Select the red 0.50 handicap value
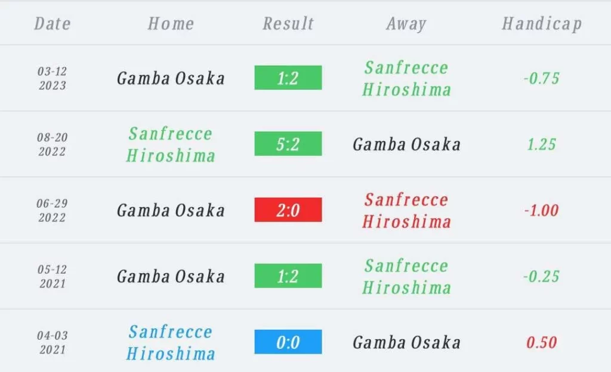611x372 pixels. coord(541,343)
